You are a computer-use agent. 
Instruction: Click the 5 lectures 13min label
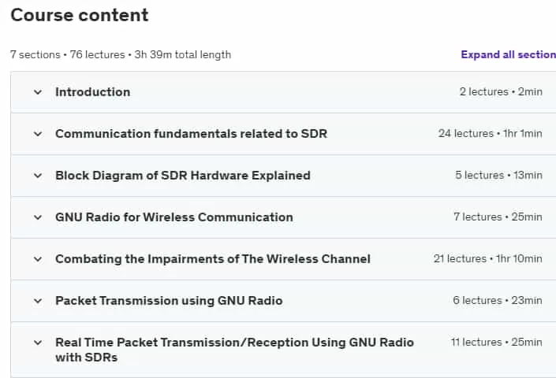click(x=499, y=175)
